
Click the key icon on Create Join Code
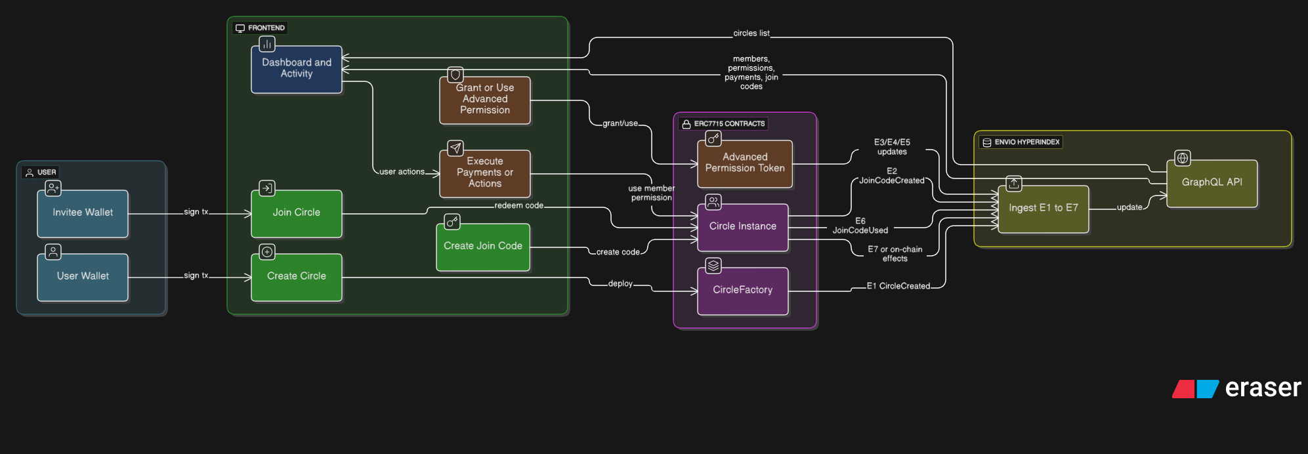click(452, 222)
